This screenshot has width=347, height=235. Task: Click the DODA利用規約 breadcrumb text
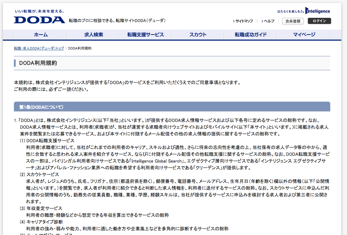(79, 48)
